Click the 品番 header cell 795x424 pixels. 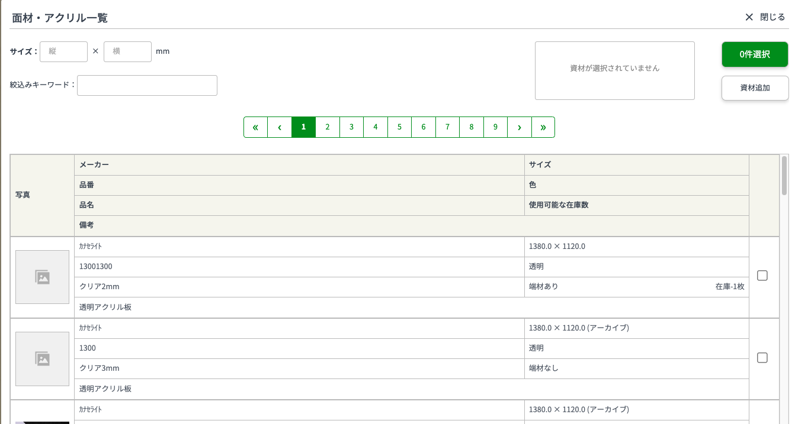[x=299, y=185]
